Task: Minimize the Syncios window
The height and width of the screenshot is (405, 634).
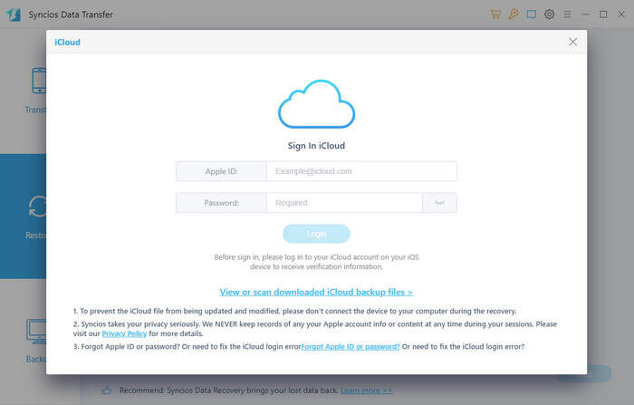Action: [585, 14]
